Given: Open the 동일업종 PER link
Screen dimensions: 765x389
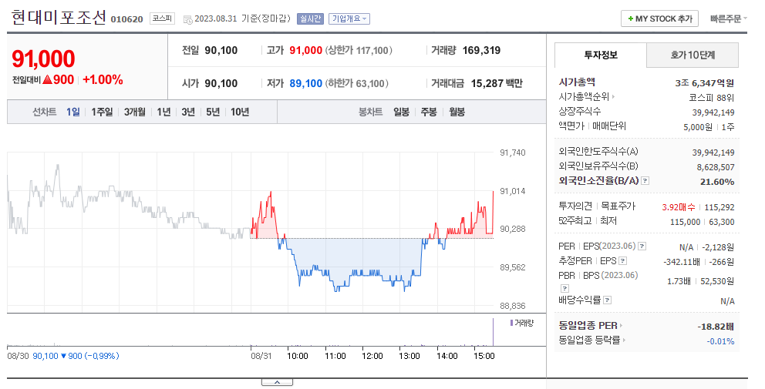Looking at the screenshot, I should 591,325.
